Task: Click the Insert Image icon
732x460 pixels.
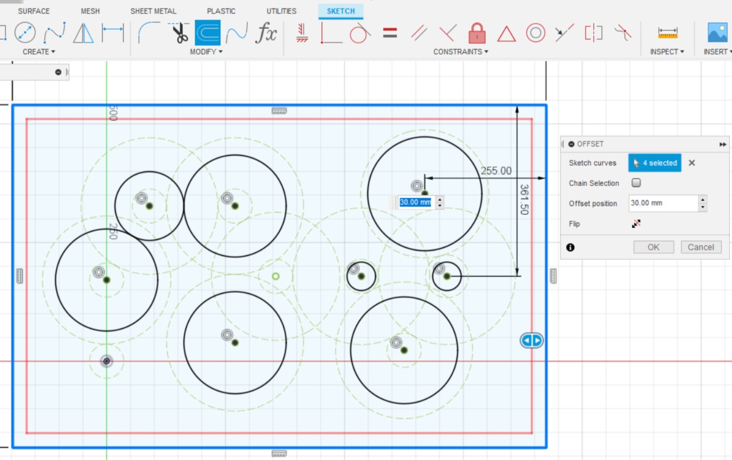Action: [717, 33]
